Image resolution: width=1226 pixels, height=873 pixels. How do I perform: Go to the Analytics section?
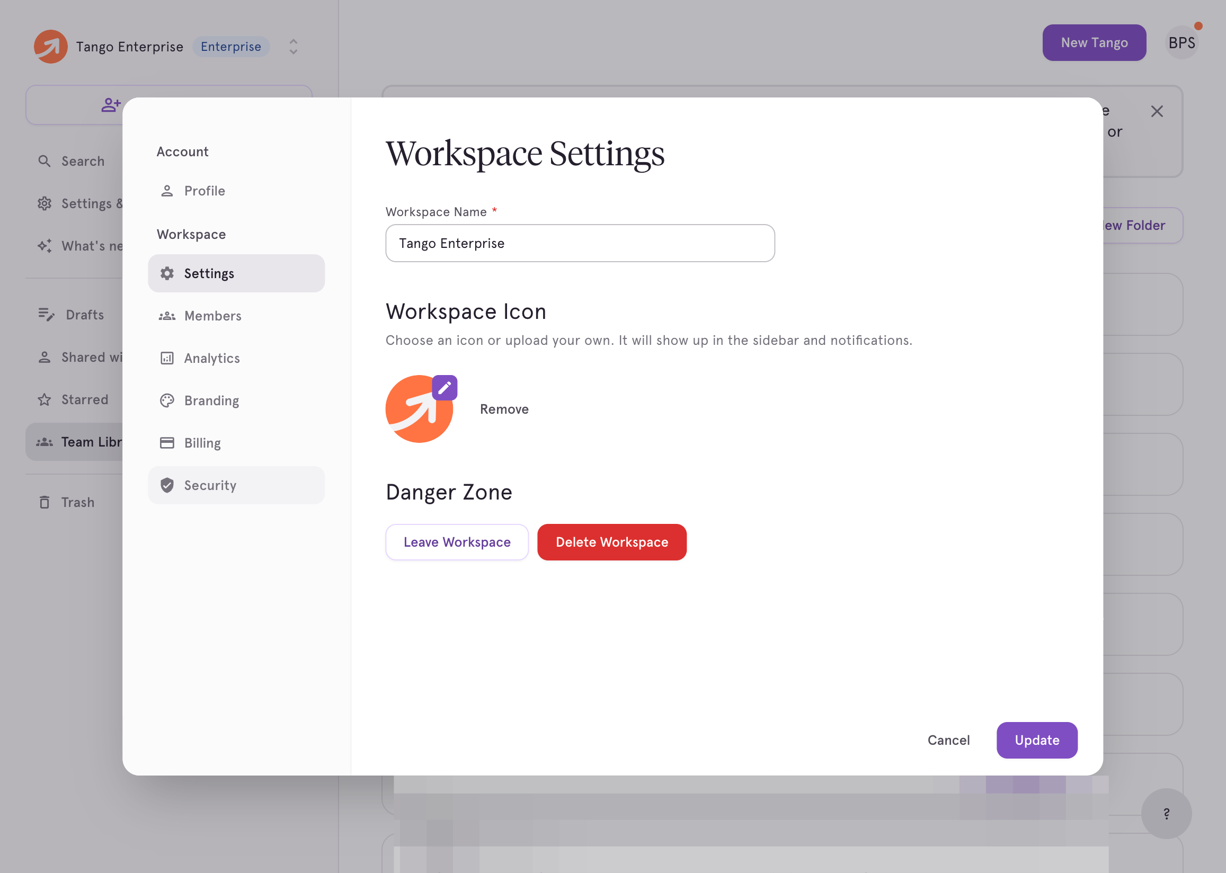pos(236,358)
